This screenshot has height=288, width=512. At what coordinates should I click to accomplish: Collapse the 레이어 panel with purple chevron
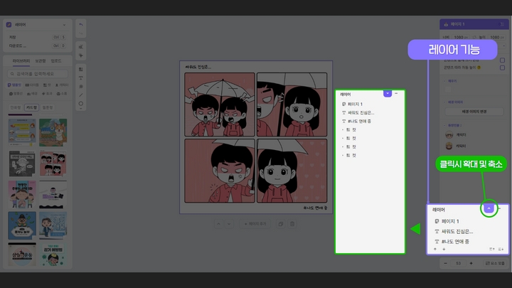click(x=489, y=208)
